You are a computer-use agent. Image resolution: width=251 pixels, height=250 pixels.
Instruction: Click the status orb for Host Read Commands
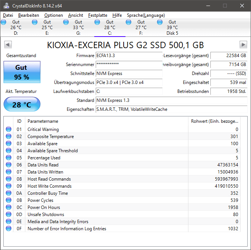coord(9,179)
